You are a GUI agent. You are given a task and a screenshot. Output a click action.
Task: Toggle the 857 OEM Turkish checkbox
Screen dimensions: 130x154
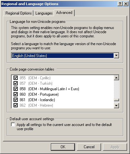15,83
